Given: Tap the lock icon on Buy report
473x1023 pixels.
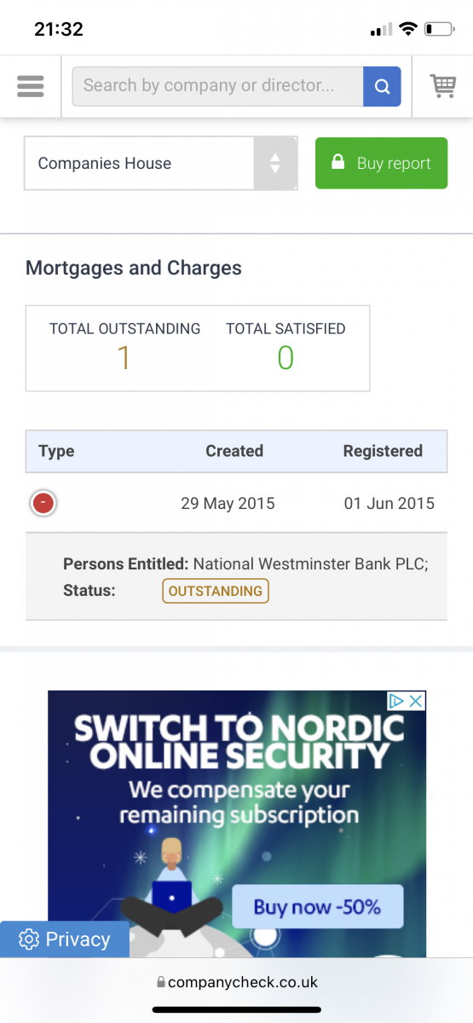Looking at the screenshot, I should pos(337,162).
